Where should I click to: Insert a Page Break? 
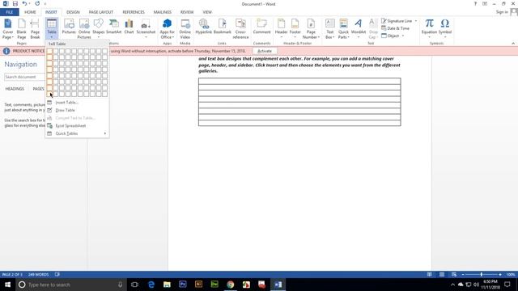pos(35,29)
